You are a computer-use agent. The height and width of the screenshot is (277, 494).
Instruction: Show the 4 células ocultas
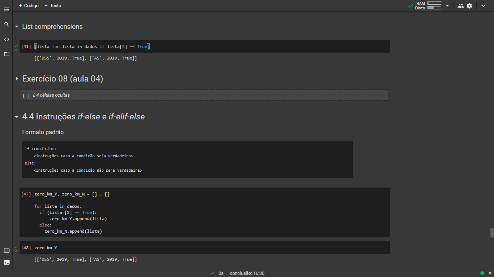(x=51, y=95)
